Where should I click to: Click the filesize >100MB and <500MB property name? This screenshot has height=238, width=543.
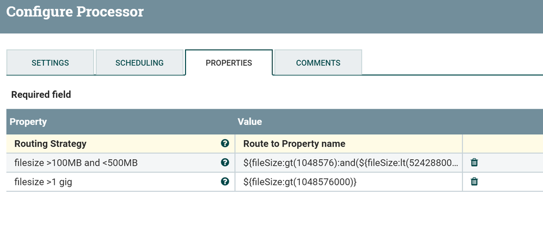pyautogui.click(x=76, y=162)
